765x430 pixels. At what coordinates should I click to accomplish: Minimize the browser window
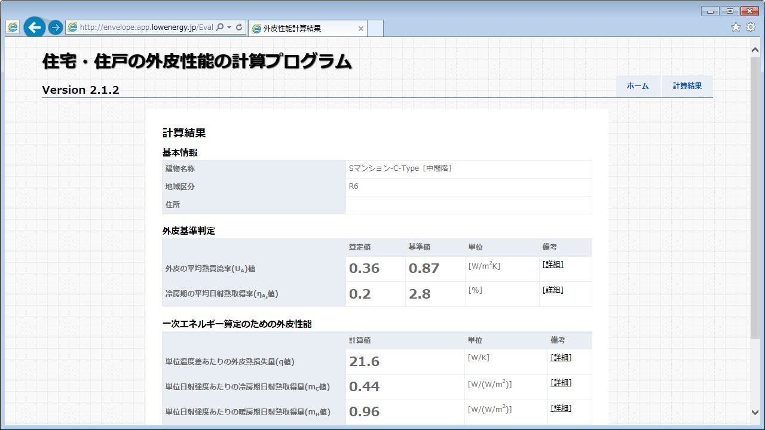click(710, 11)
